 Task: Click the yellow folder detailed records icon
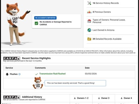click(x=89, y=39)
